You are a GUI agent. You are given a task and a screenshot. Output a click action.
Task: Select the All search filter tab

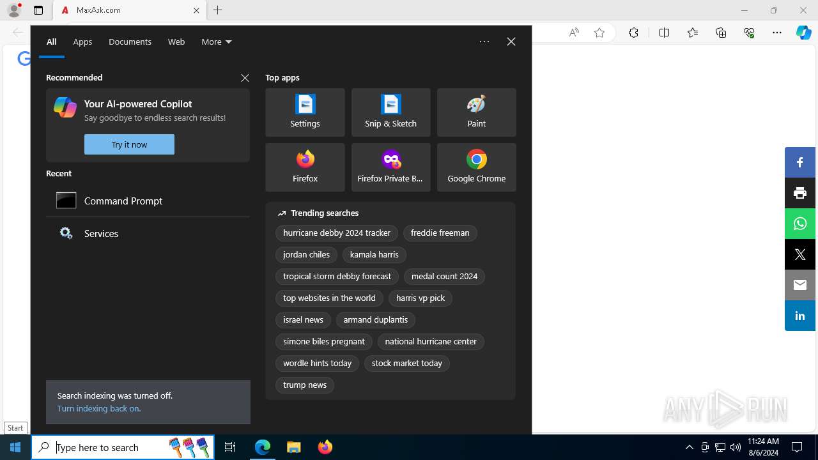[x=52, y=42]
